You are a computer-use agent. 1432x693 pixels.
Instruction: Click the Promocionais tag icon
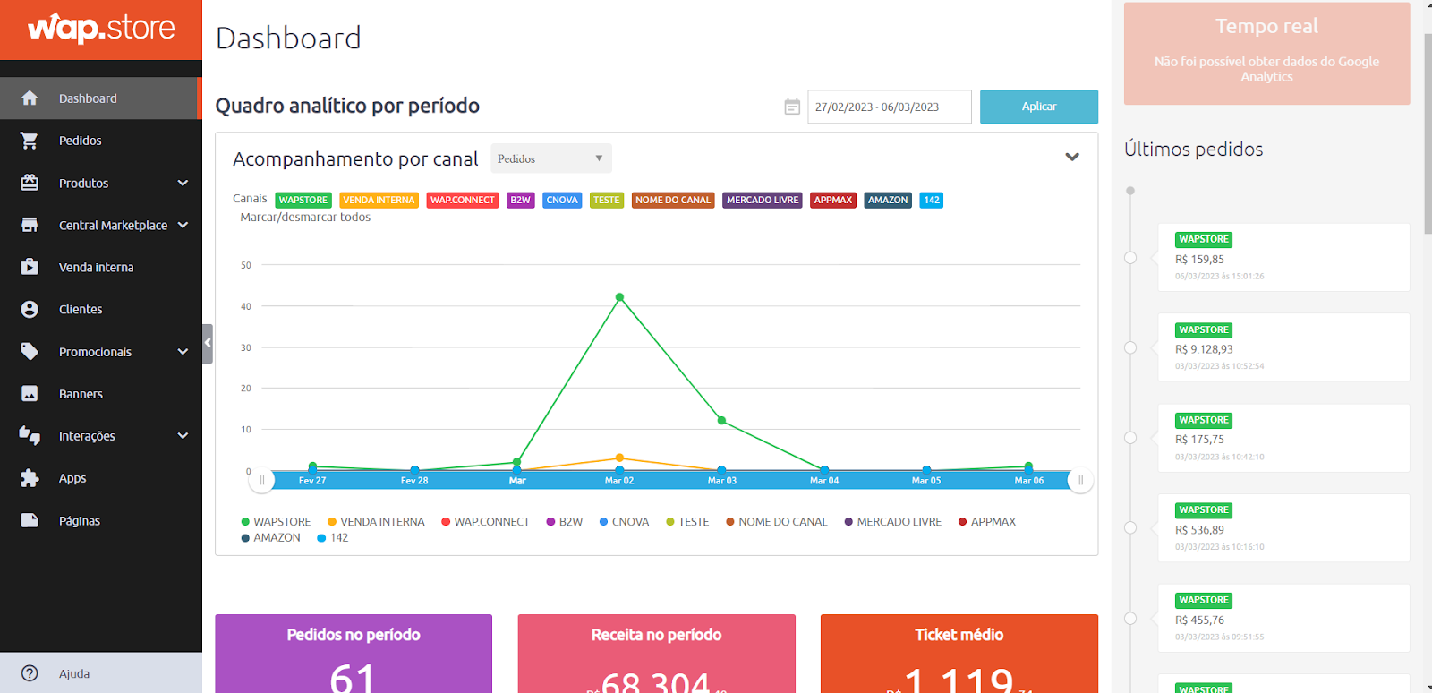pos(30,352)
